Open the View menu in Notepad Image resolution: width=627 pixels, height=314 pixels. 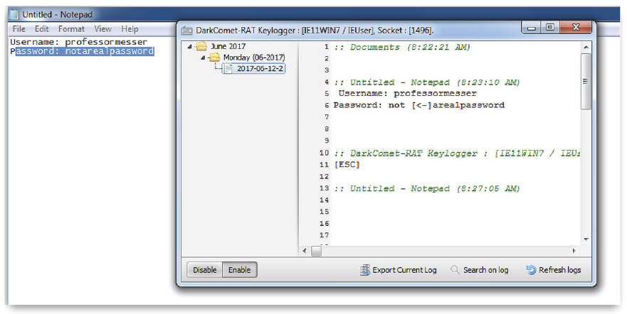102,28
